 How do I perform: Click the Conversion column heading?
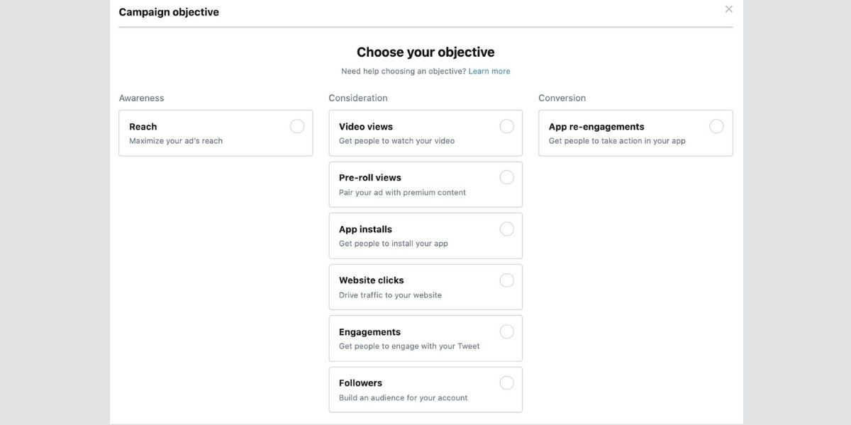[562, 97]
